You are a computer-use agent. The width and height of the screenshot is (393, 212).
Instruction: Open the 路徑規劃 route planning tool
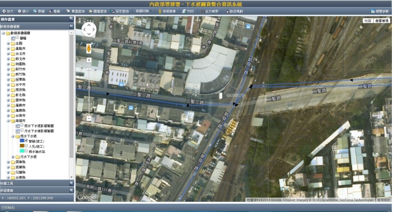pos(234,11)
